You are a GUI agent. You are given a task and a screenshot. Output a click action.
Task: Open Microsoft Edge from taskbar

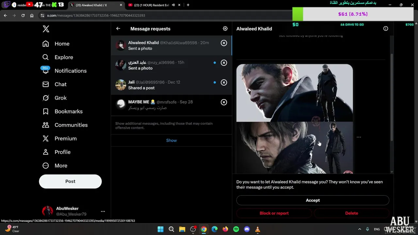(215, 229)
